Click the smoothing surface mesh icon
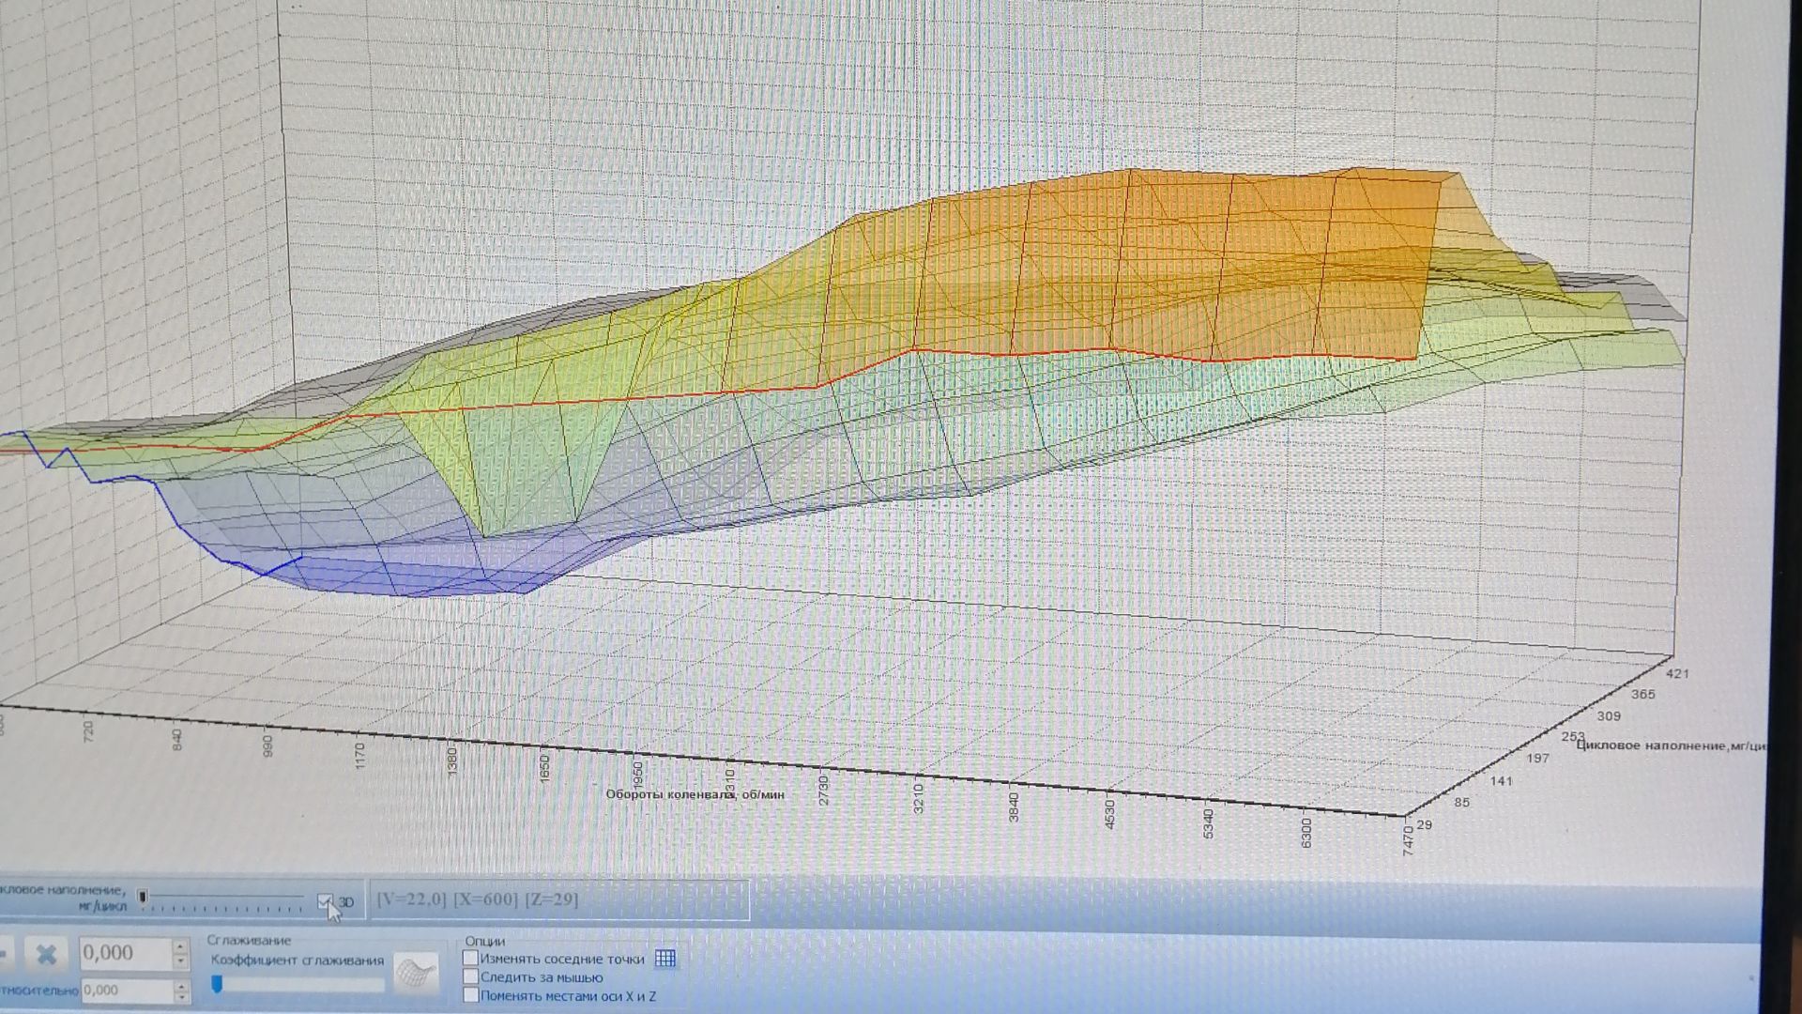 [x=416, y=973]
